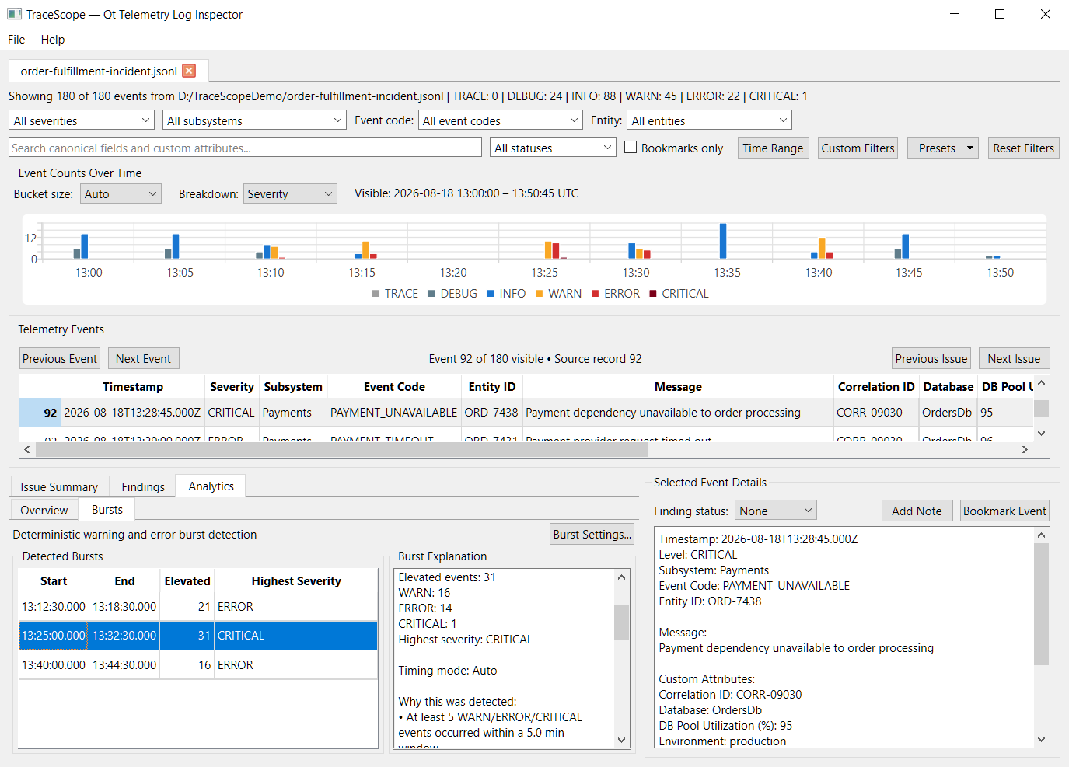
Task: Open the Presets menu button
Action: point(943,148)
